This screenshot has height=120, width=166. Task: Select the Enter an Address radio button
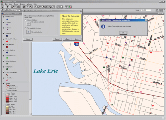tap(25, 20)
